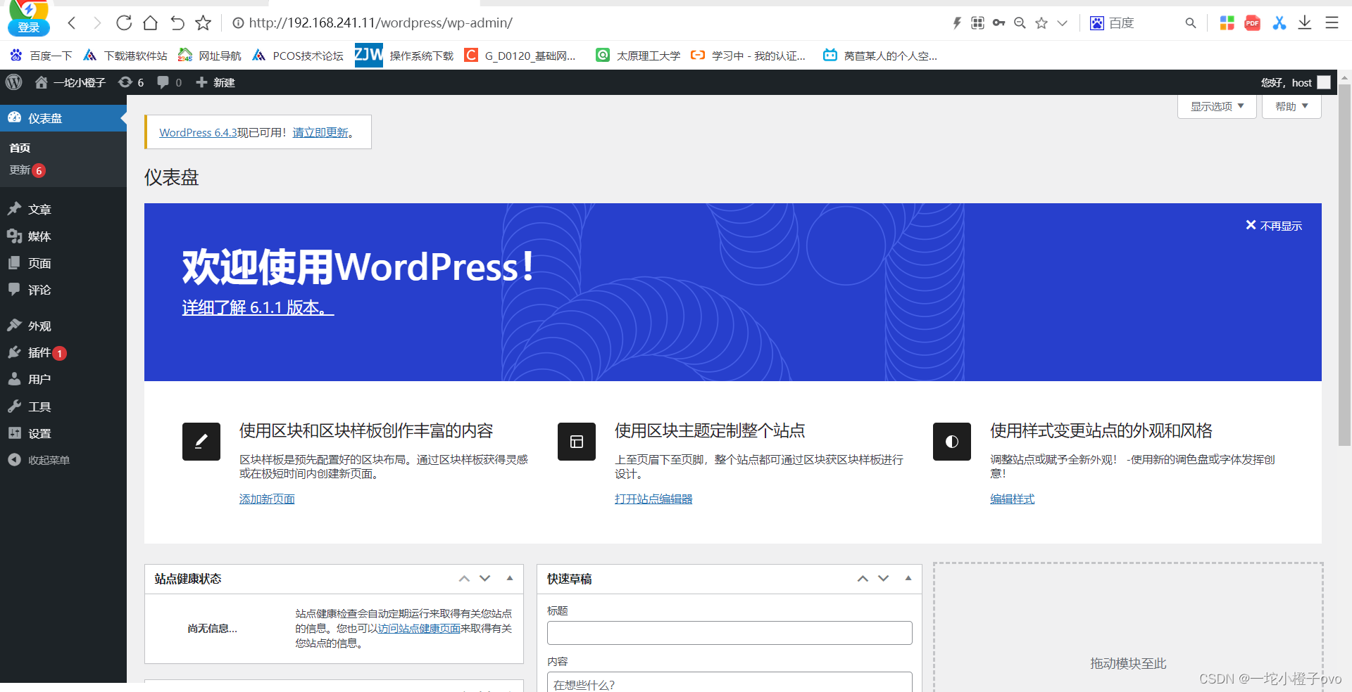The height and width of the screenshot is (692, 1352).
Task: Dismiss welcome panel with 不再显示
Action: (x=1274, y=226)
